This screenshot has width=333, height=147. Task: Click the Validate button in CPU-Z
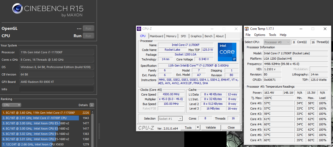click(x=211, y=127)
